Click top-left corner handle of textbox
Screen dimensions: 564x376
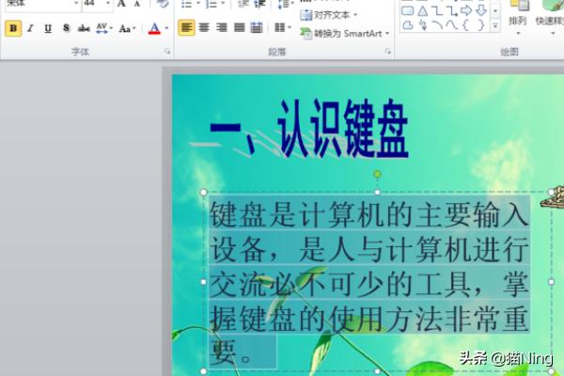click(x=203, y=192)
